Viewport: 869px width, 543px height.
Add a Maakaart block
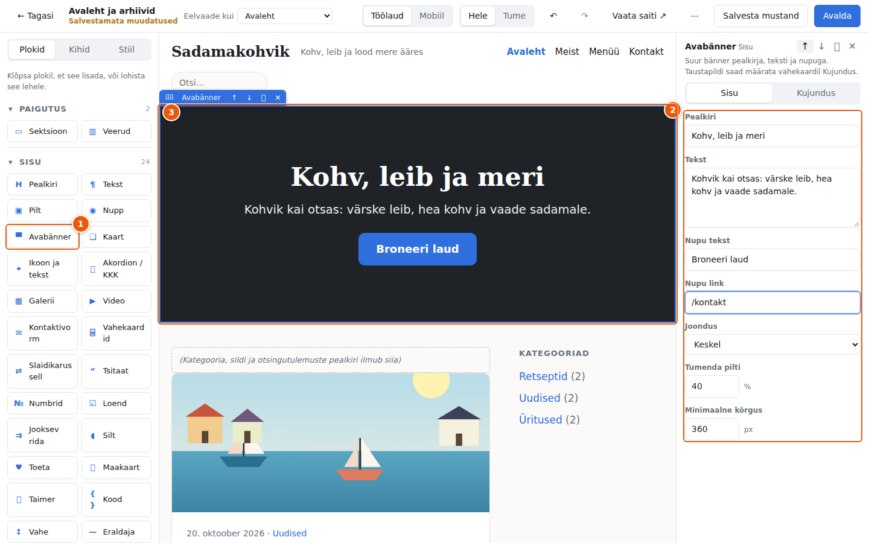coord(116,468)
